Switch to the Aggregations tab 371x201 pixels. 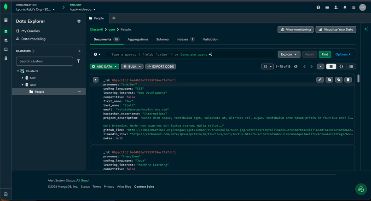pyautogui.click(x=138, y=39)
